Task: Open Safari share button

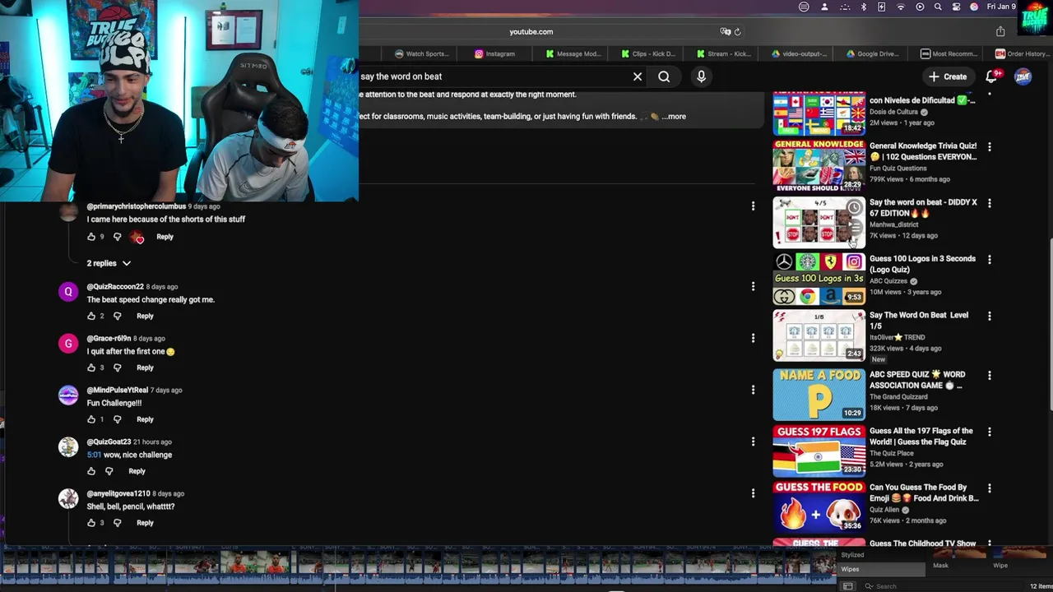Action: coord(1000,31)
